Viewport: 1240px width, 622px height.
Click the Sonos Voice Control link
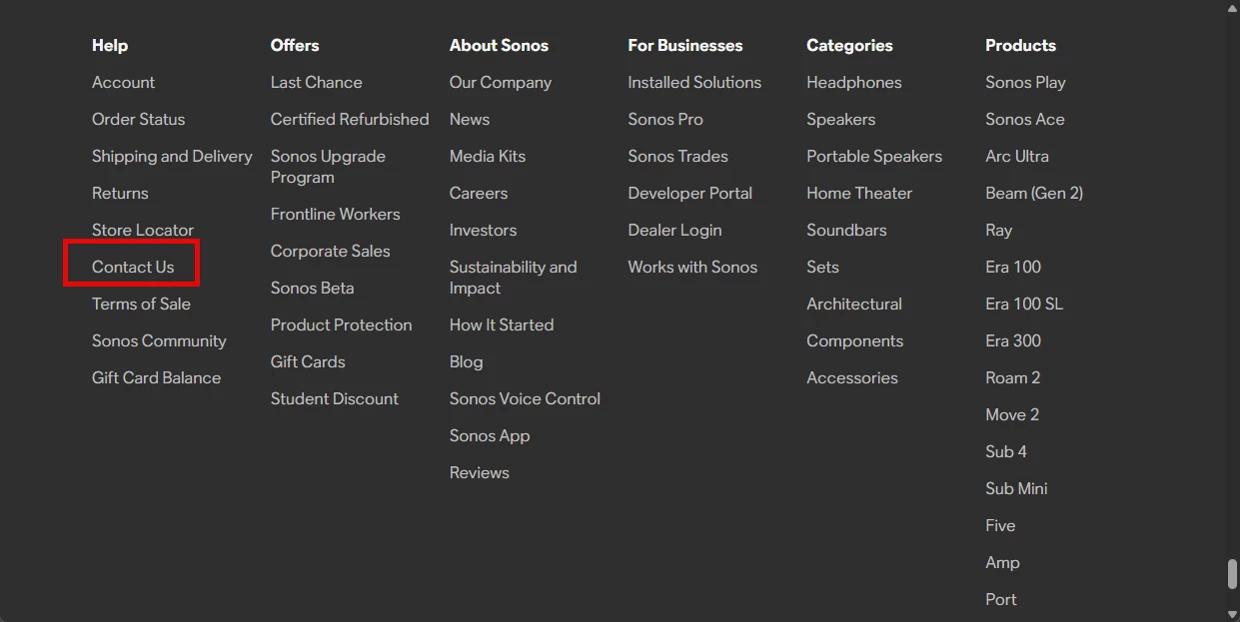point(525,398)
